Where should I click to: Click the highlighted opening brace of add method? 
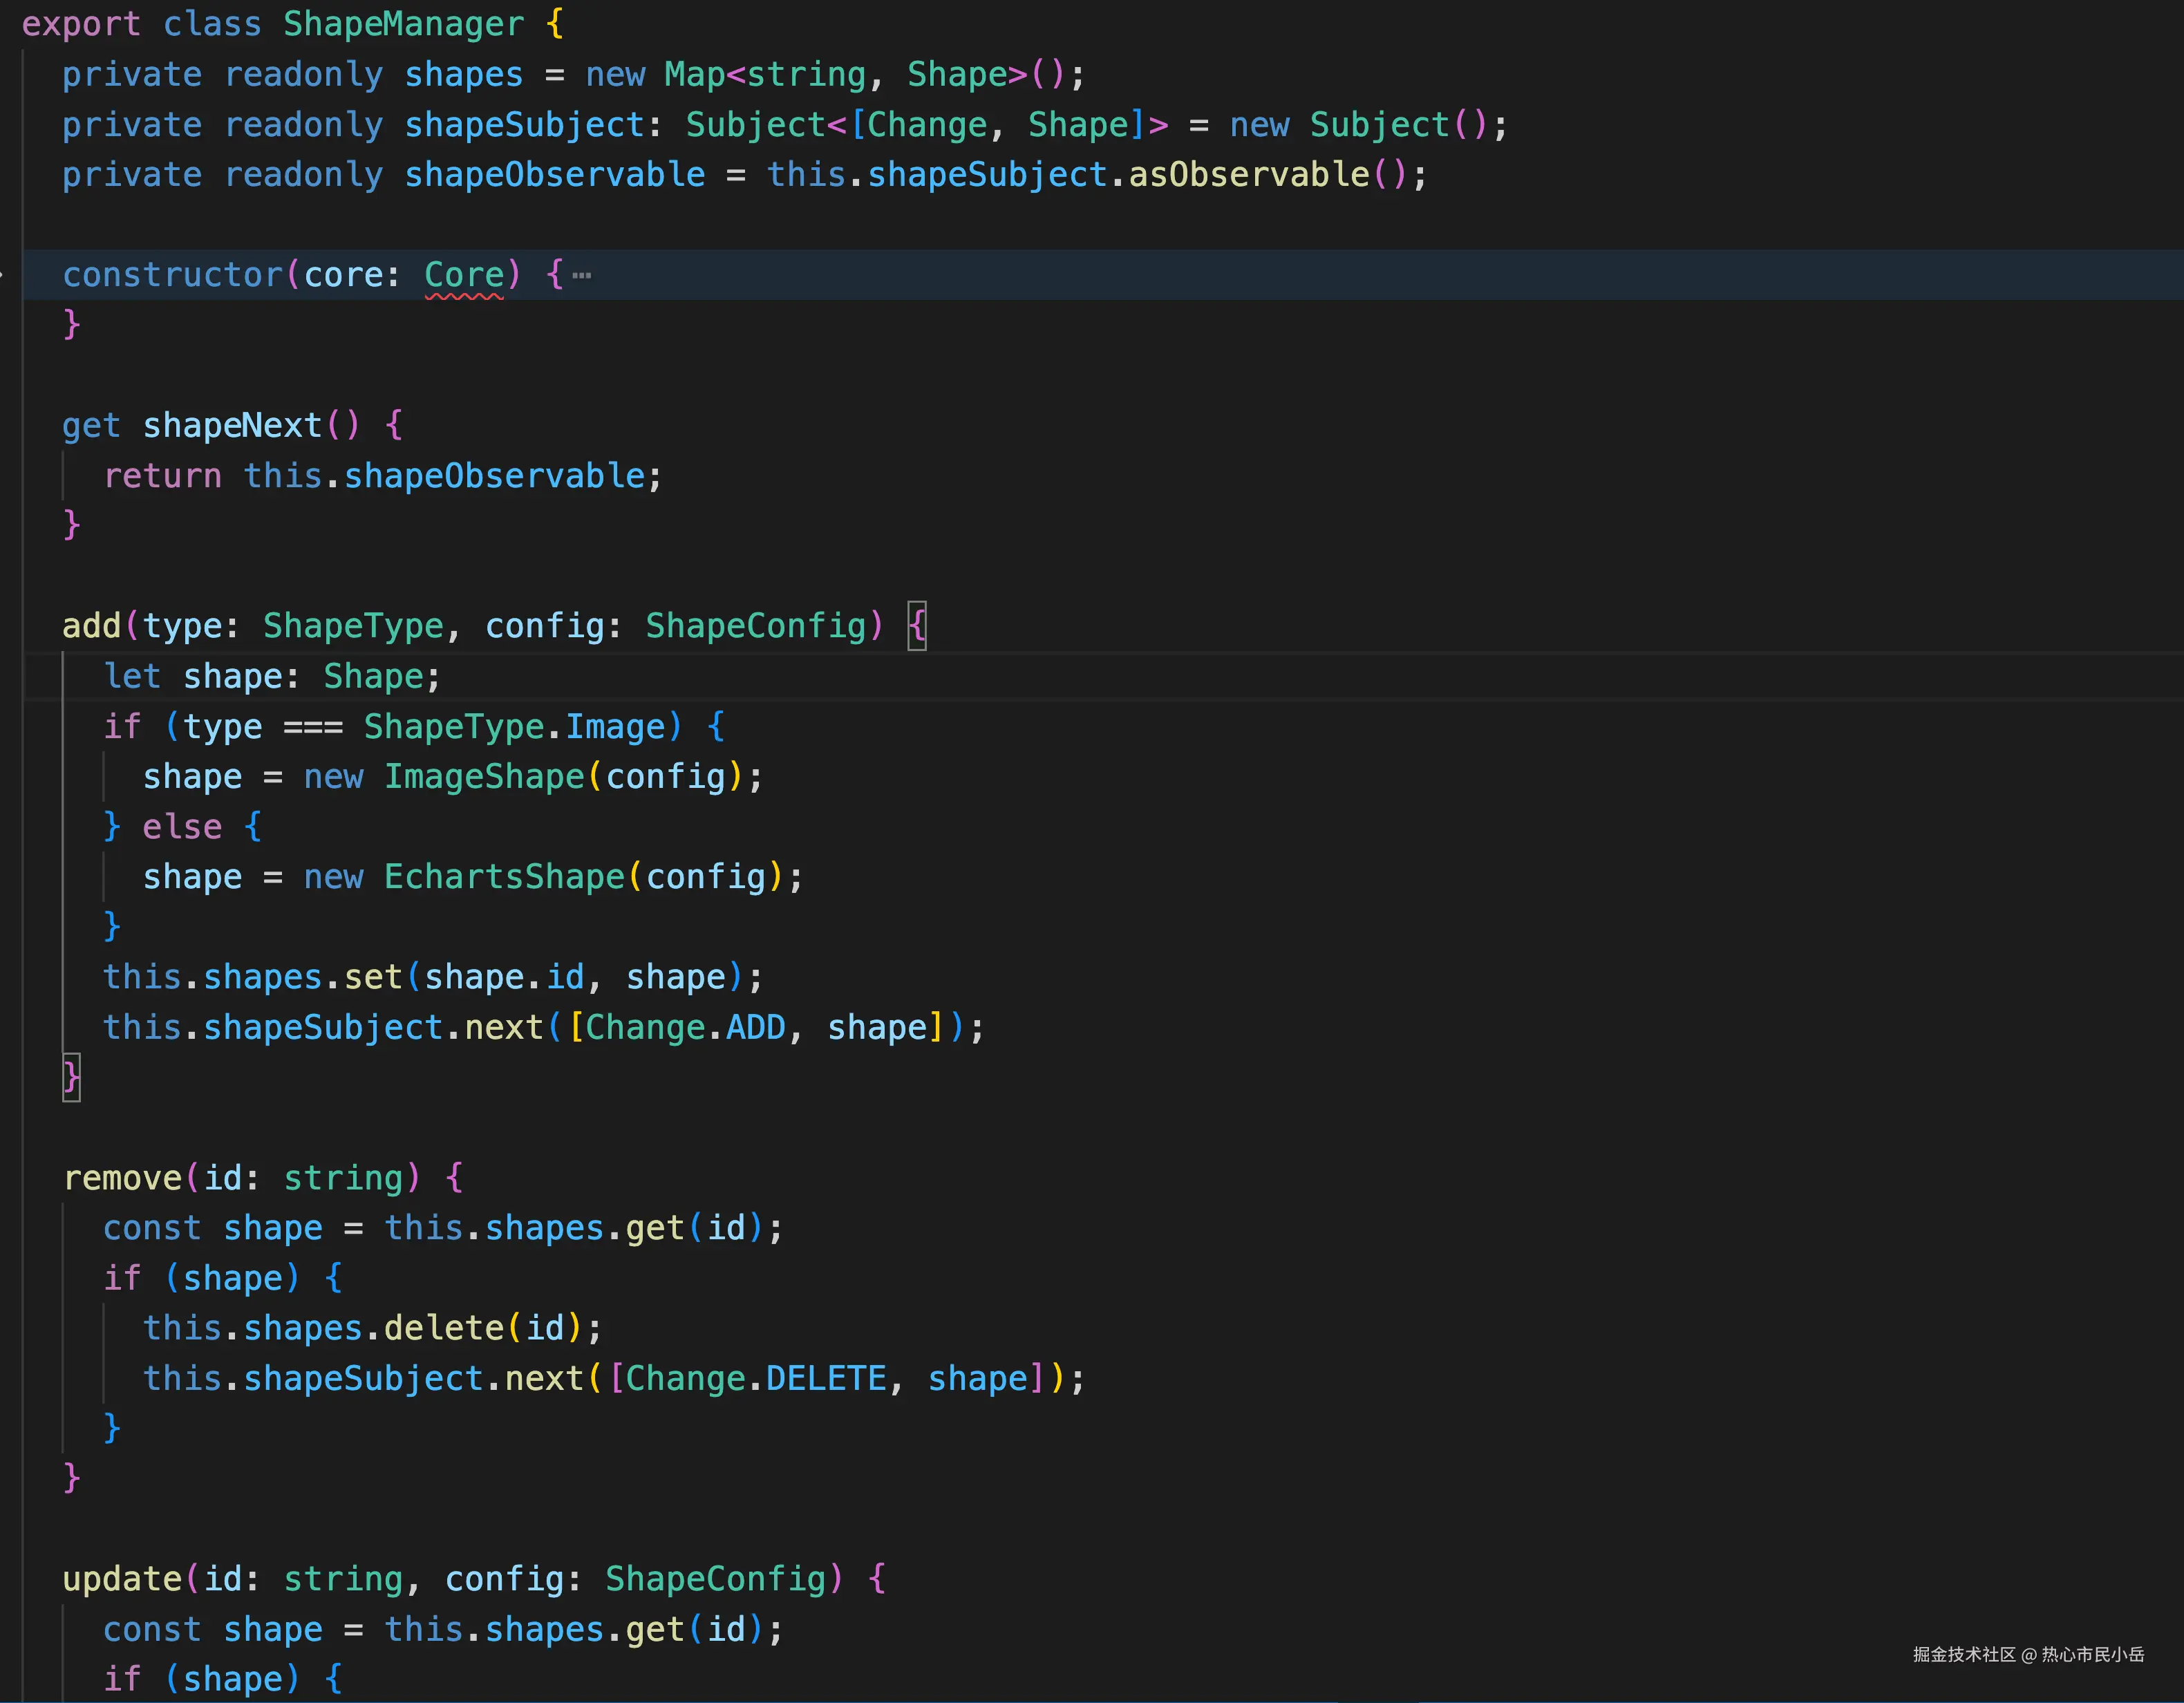(x=916, y=626)
